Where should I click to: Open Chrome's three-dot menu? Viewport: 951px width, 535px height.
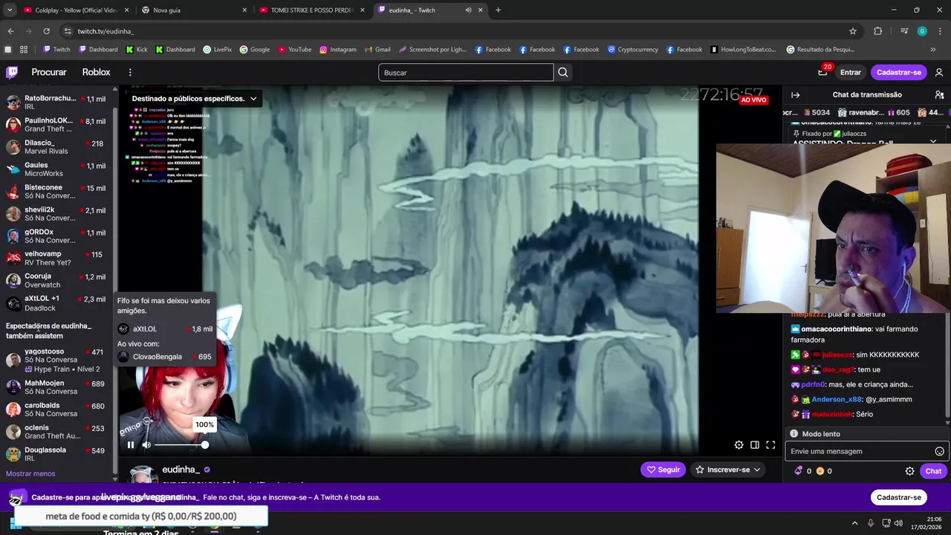click(940, 31)
